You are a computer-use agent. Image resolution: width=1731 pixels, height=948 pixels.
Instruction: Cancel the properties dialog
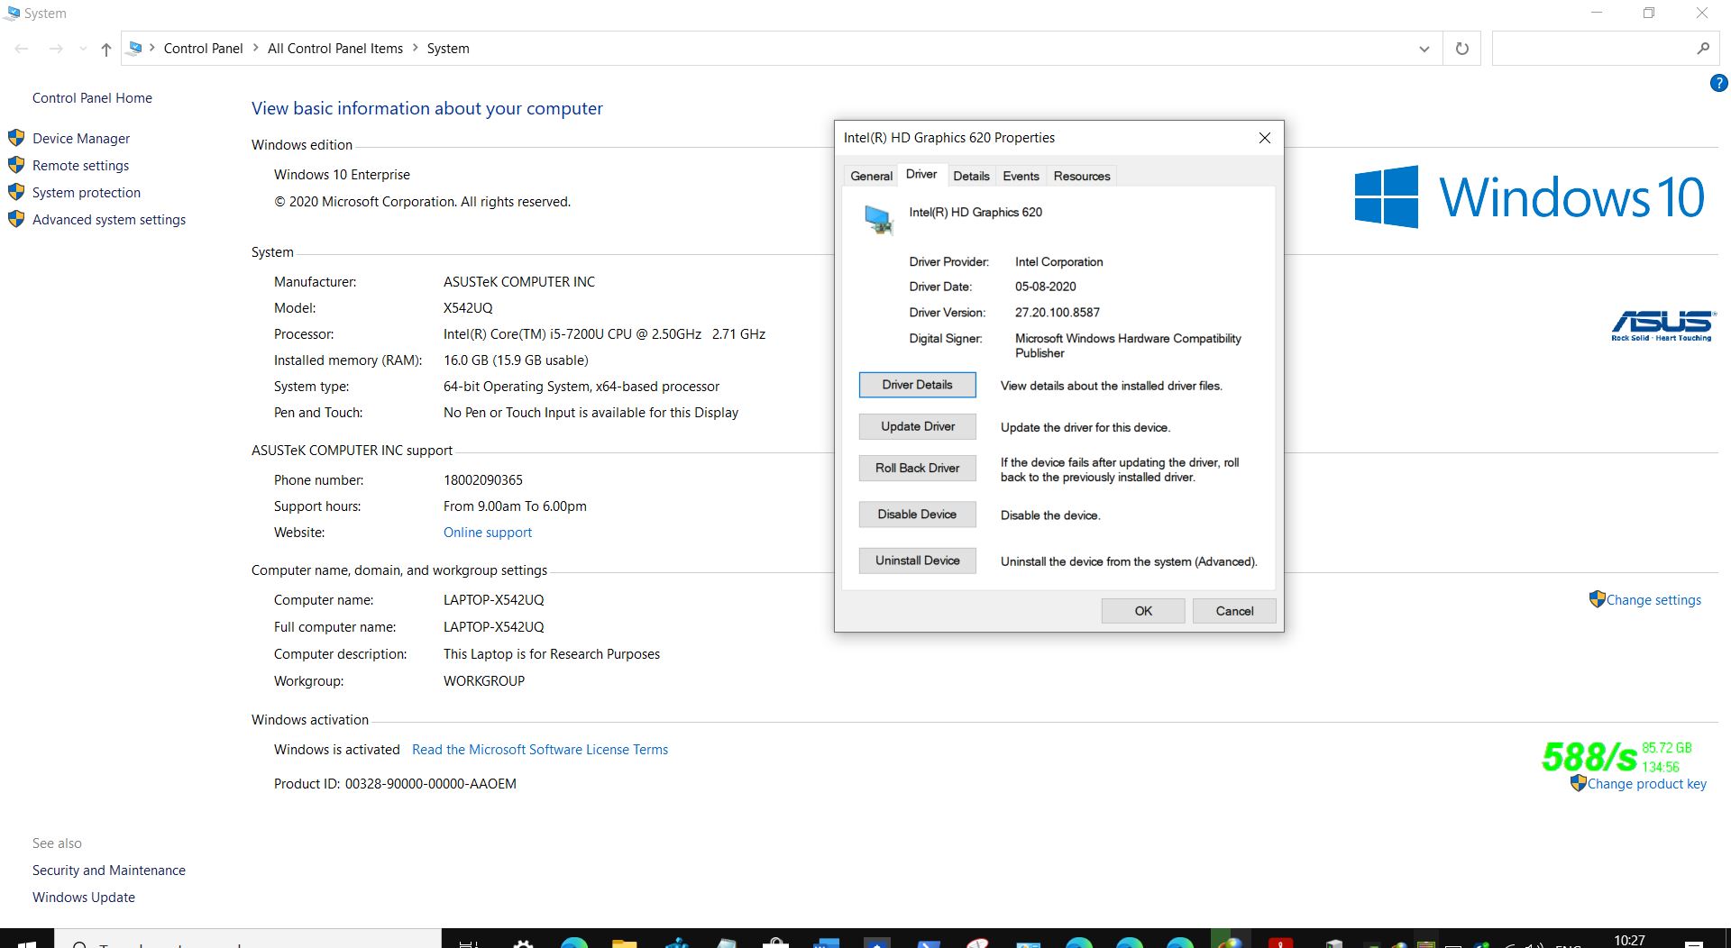pos(1234,611)
